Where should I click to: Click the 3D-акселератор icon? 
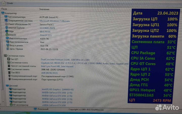point(11,105)
